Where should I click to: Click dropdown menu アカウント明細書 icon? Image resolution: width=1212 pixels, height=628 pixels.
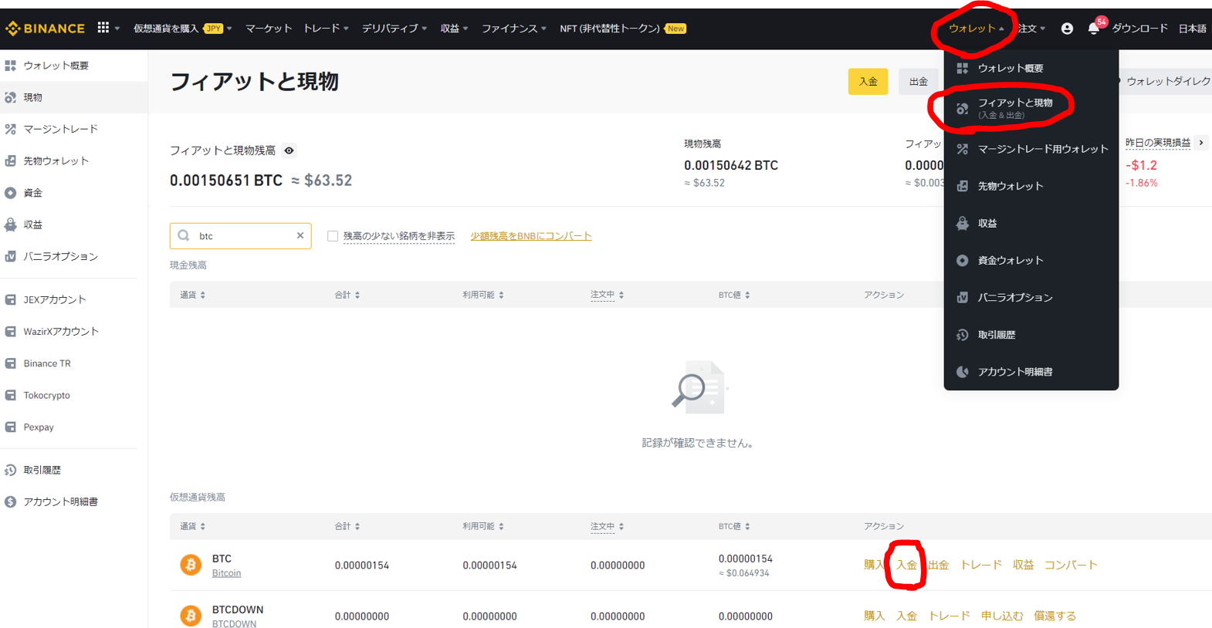point(963,372)
